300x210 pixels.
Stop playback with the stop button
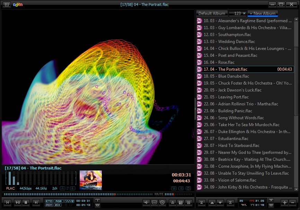pos(26,202)
